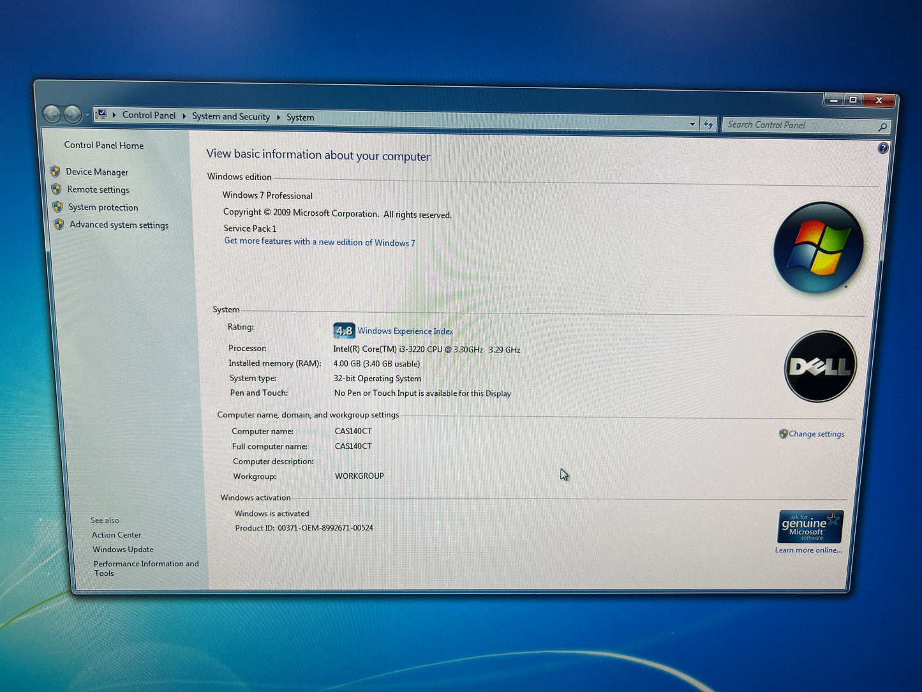Expand the address bar history dropdown
Screen dimensions: 922x692
[x=692, y=124]
